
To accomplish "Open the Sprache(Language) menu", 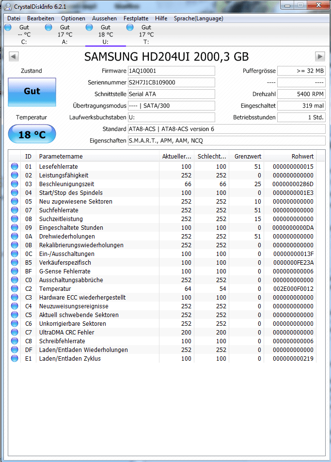I will [199, 18].
